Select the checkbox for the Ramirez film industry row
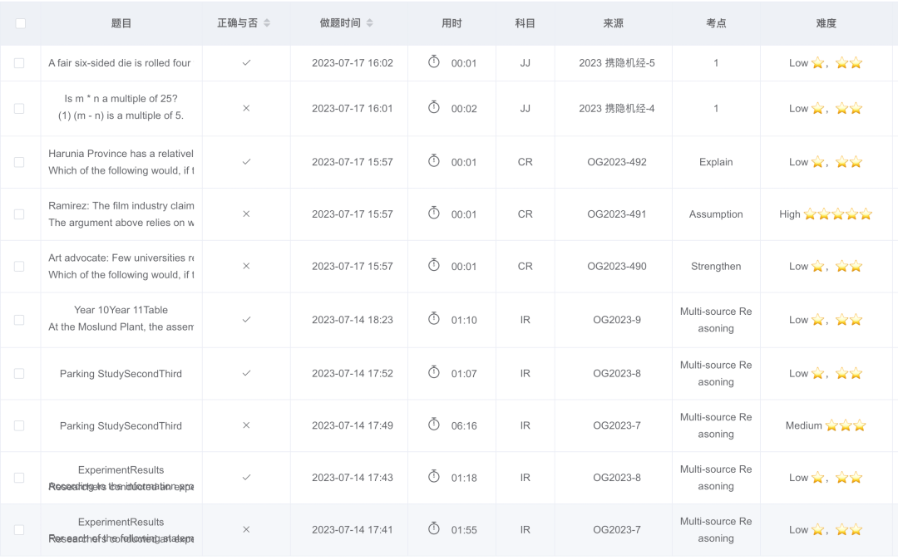 pos(19,214)
